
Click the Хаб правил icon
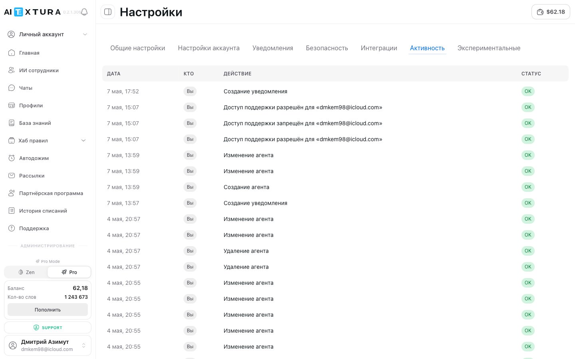click(x=12, y=140)
